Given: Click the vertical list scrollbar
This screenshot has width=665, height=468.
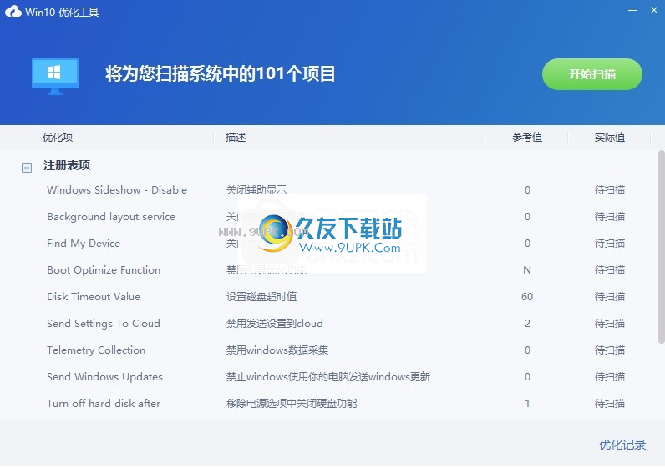Looking at the screenshot, I should [661, 247].
